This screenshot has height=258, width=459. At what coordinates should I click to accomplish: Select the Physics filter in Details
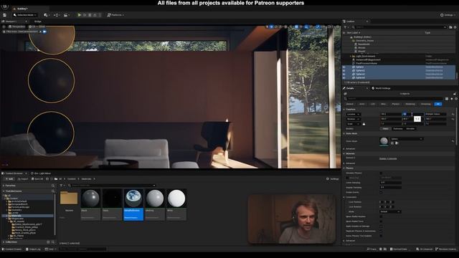tap(395, 104)
